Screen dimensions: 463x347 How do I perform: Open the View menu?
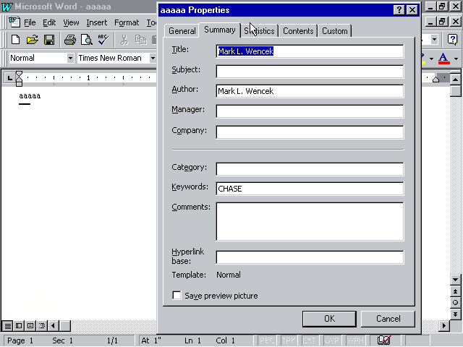(x=71, y=22)
